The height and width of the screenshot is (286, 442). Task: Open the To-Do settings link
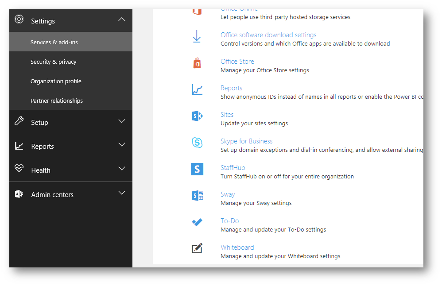[230, 221]
